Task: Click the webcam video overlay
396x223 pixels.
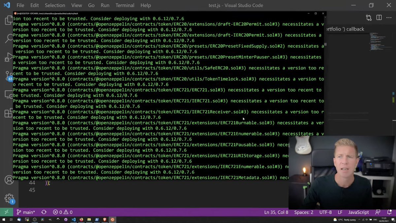Action: pyautogui.click(x=342, y=172)
